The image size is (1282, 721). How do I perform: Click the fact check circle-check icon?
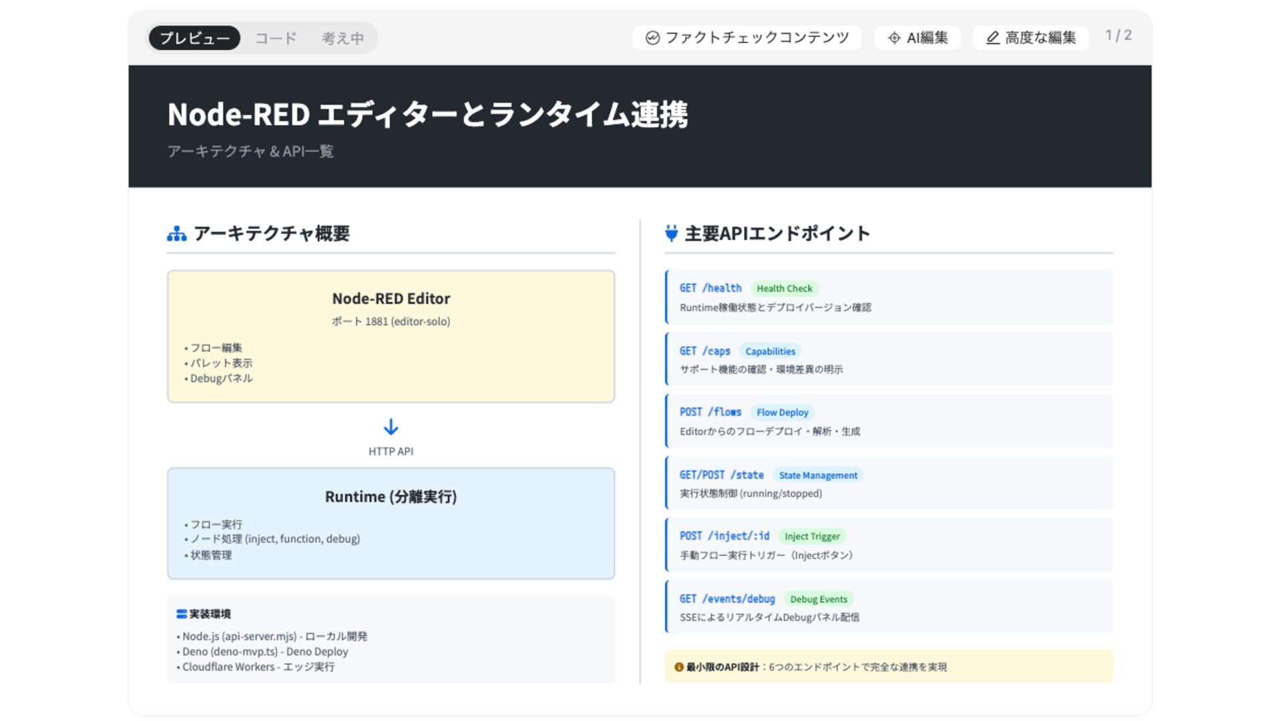[652, 38]
